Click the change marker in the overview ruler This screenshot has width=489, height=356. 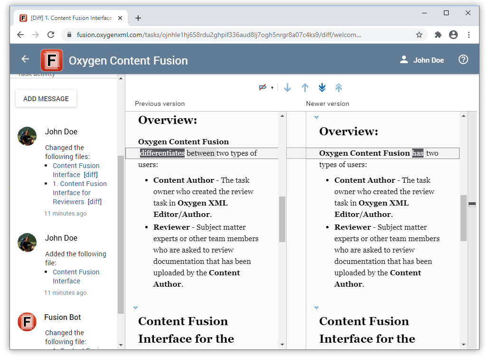coord(472,204)
